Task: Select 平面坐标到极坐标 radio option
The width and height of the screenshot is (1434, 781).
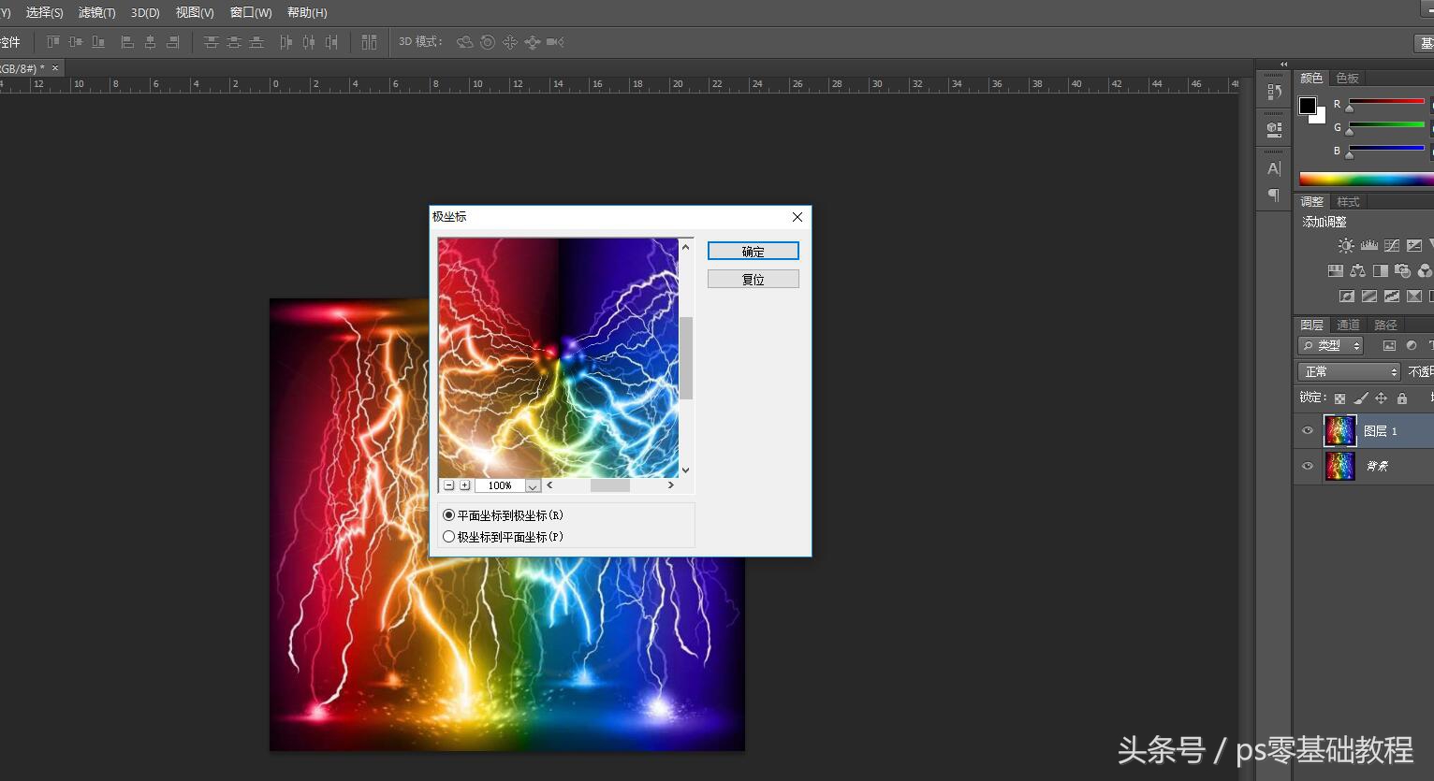Action: tap(449, 515)
